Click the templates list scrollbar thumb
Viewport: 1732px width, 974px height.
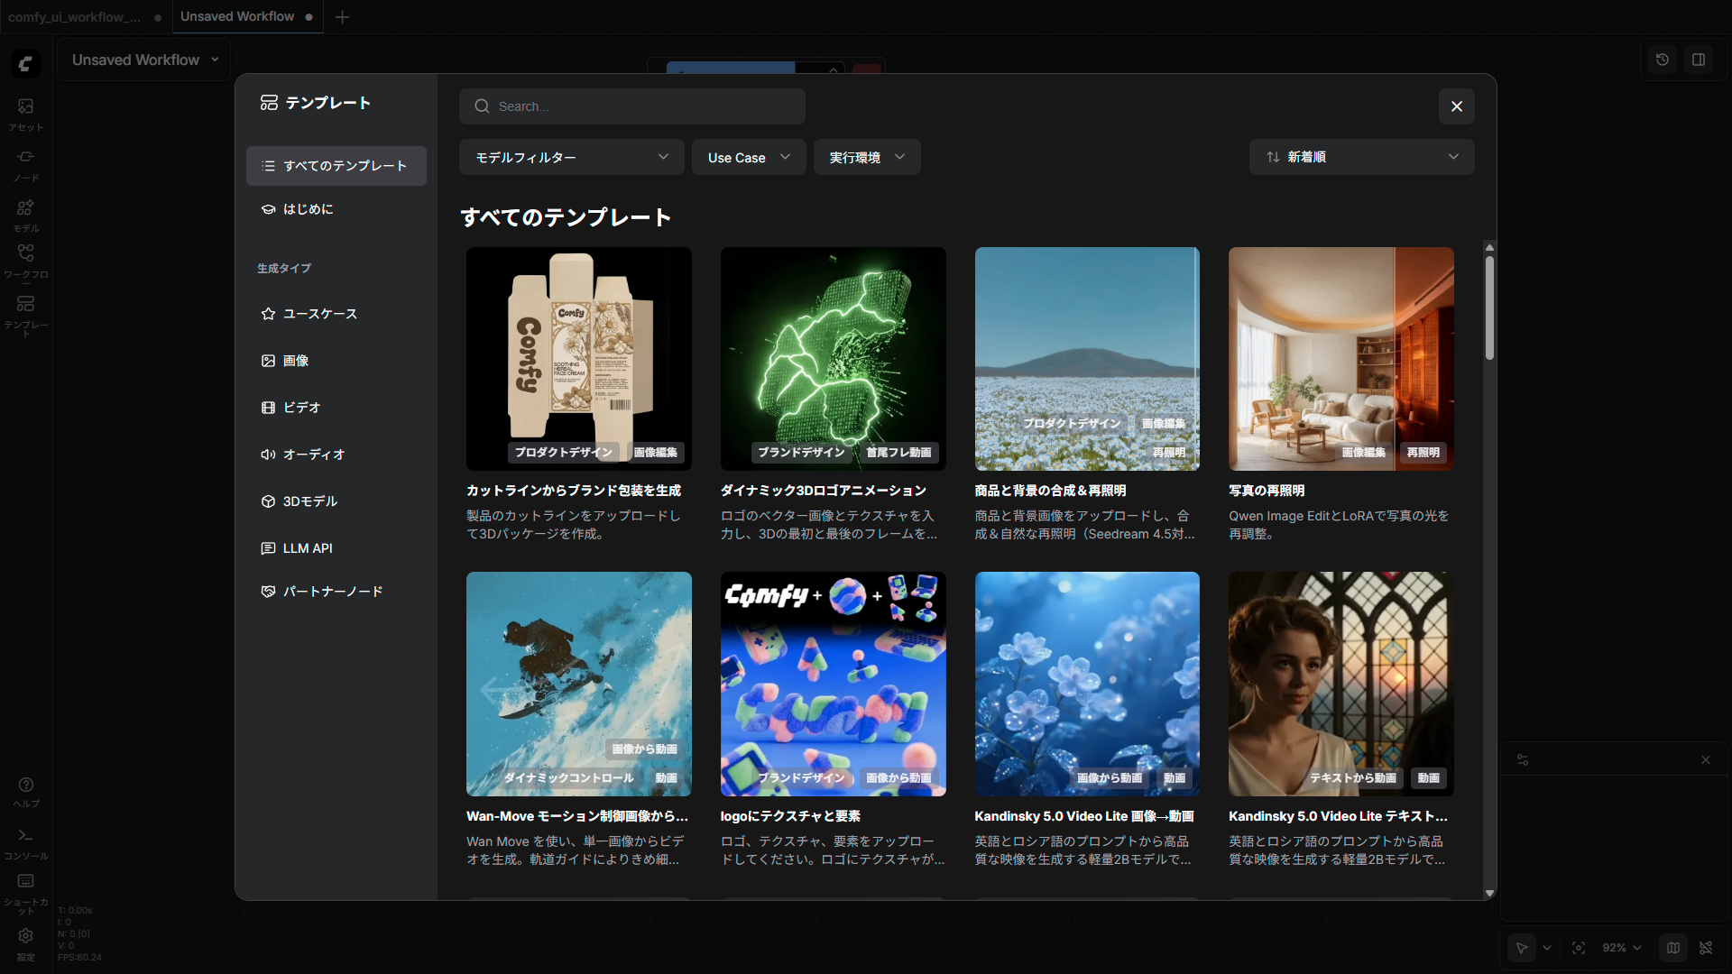click(x=1489, y=307)
